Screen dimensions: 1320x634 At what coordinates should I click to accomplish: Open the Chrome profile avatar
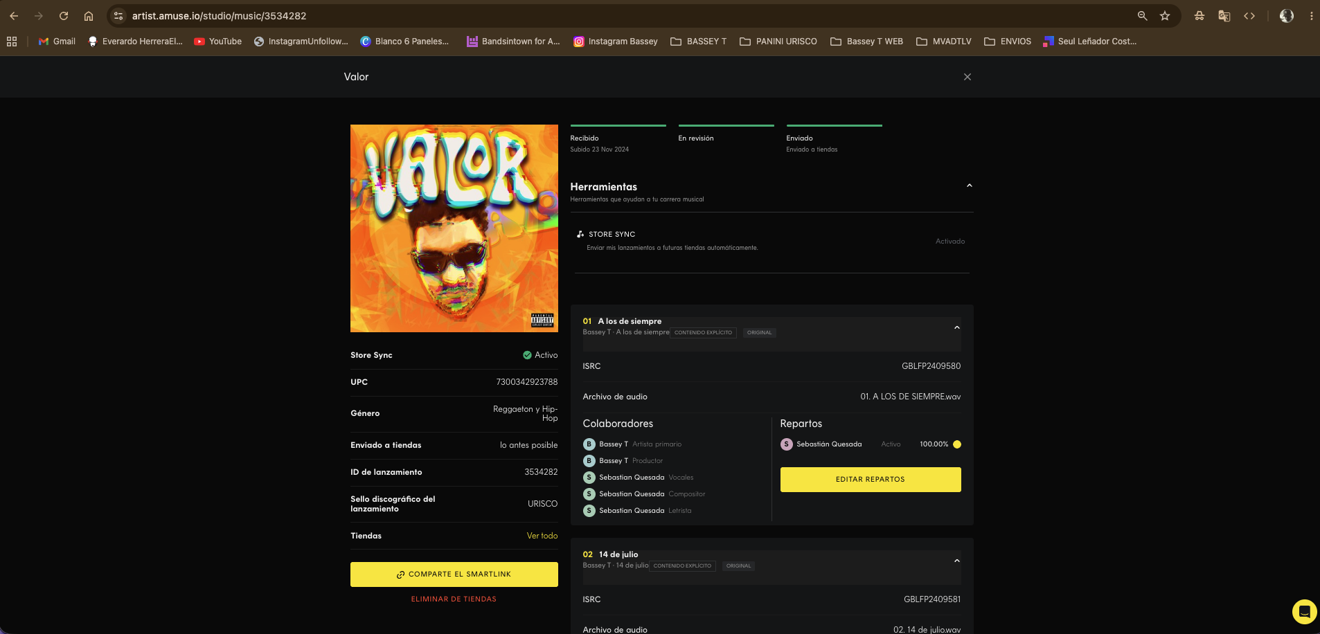tap(1287, 16)
